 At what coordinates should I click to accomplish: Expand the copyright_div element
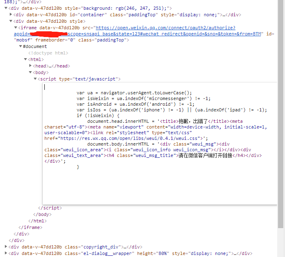[6, 246]
